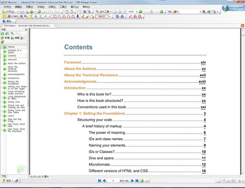245x188 pixels.
Task: Open Foreword page link xiv
Action: 203,63
